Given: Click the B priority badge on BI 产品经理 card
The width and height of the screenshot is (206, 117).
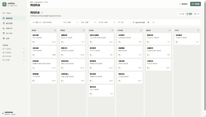Looking at the screenshot, I should pyautogui.click(x=34, y=81).
